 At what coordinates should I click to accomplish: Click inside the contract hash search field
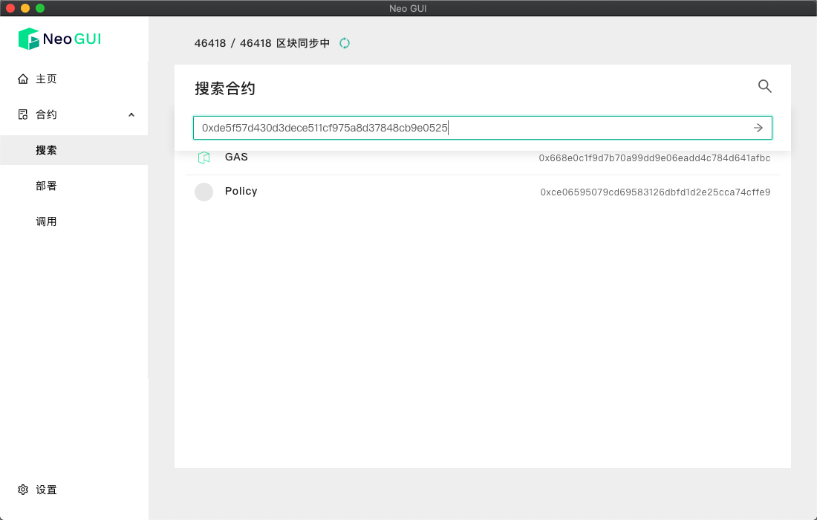475,128
